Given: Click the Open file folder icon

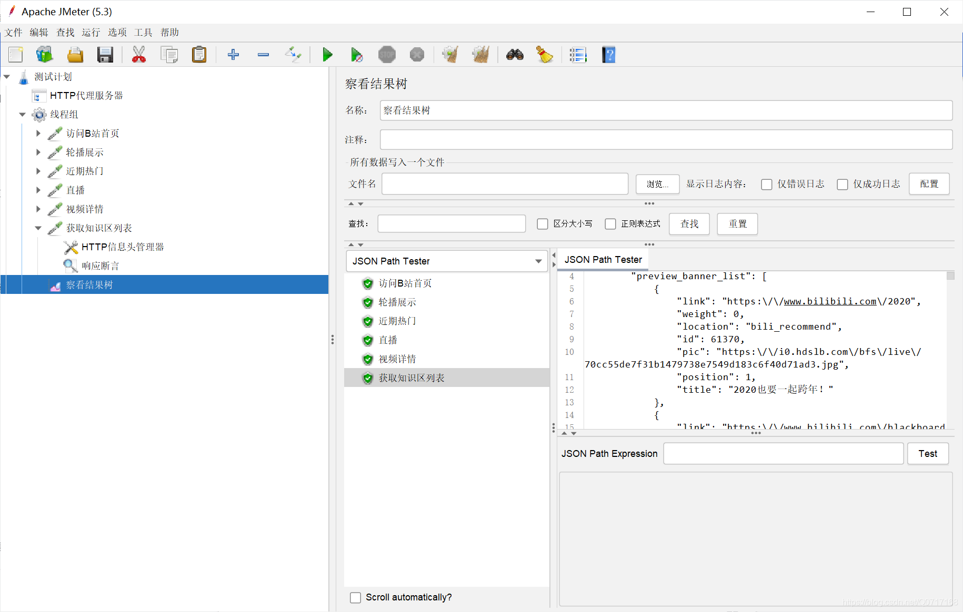Looking at the screenshot, I should tap(75, 55).
